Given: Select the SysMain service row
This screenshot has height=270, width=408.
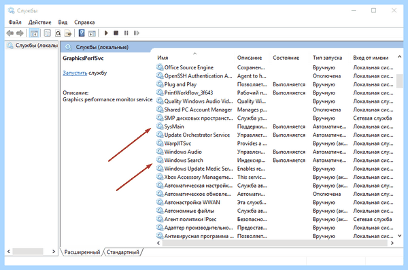Looking at the screenshot, I should (275, 126).
